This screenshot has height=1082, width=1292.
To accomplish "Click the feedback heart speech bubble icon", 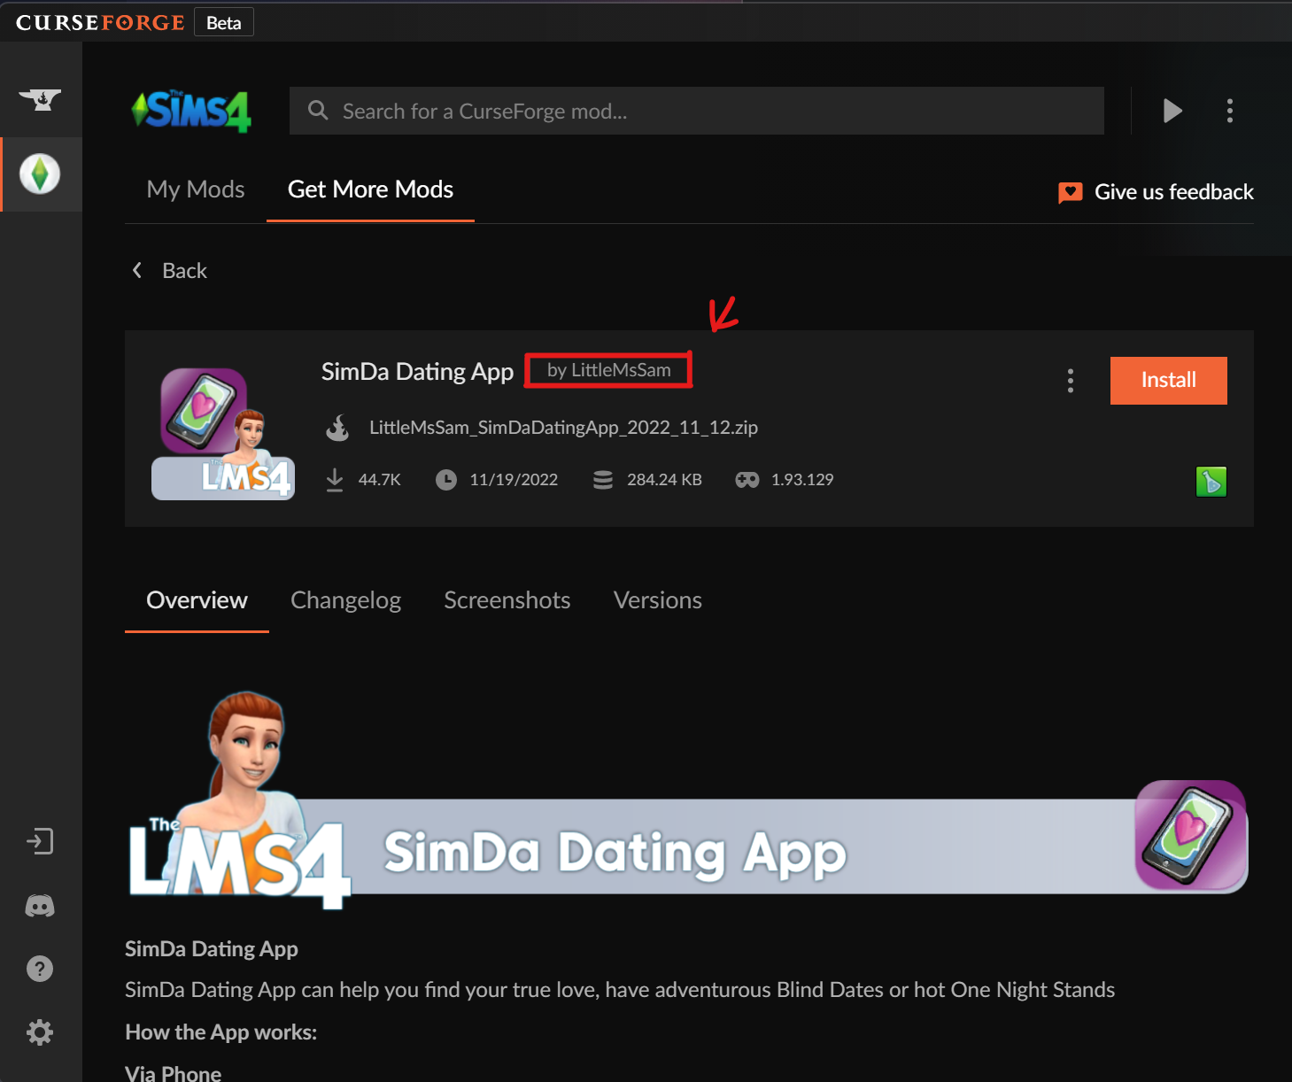I will click(1070, 192).
